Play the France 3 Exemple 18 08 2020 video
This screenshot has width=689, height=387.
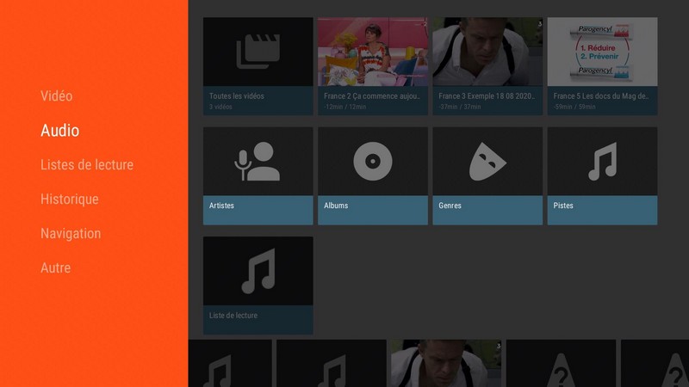tap(487, 52)
